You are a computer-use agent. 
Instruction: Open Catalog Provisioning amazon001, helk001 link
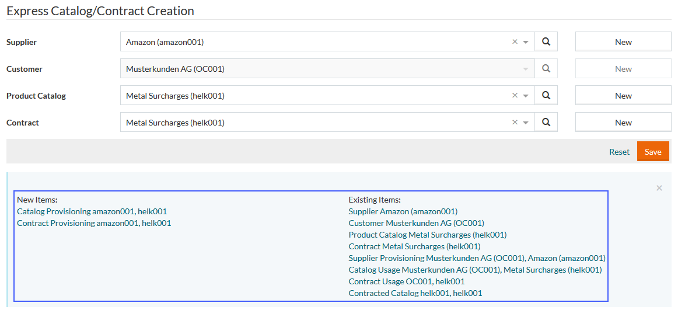[x=92, y=211]
